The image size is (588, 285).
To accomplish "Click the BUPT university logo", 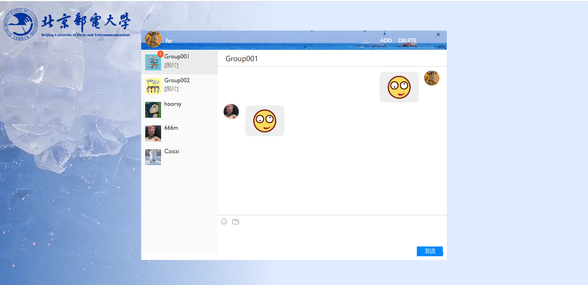I will pyautogui.click(x=67, y=24).
